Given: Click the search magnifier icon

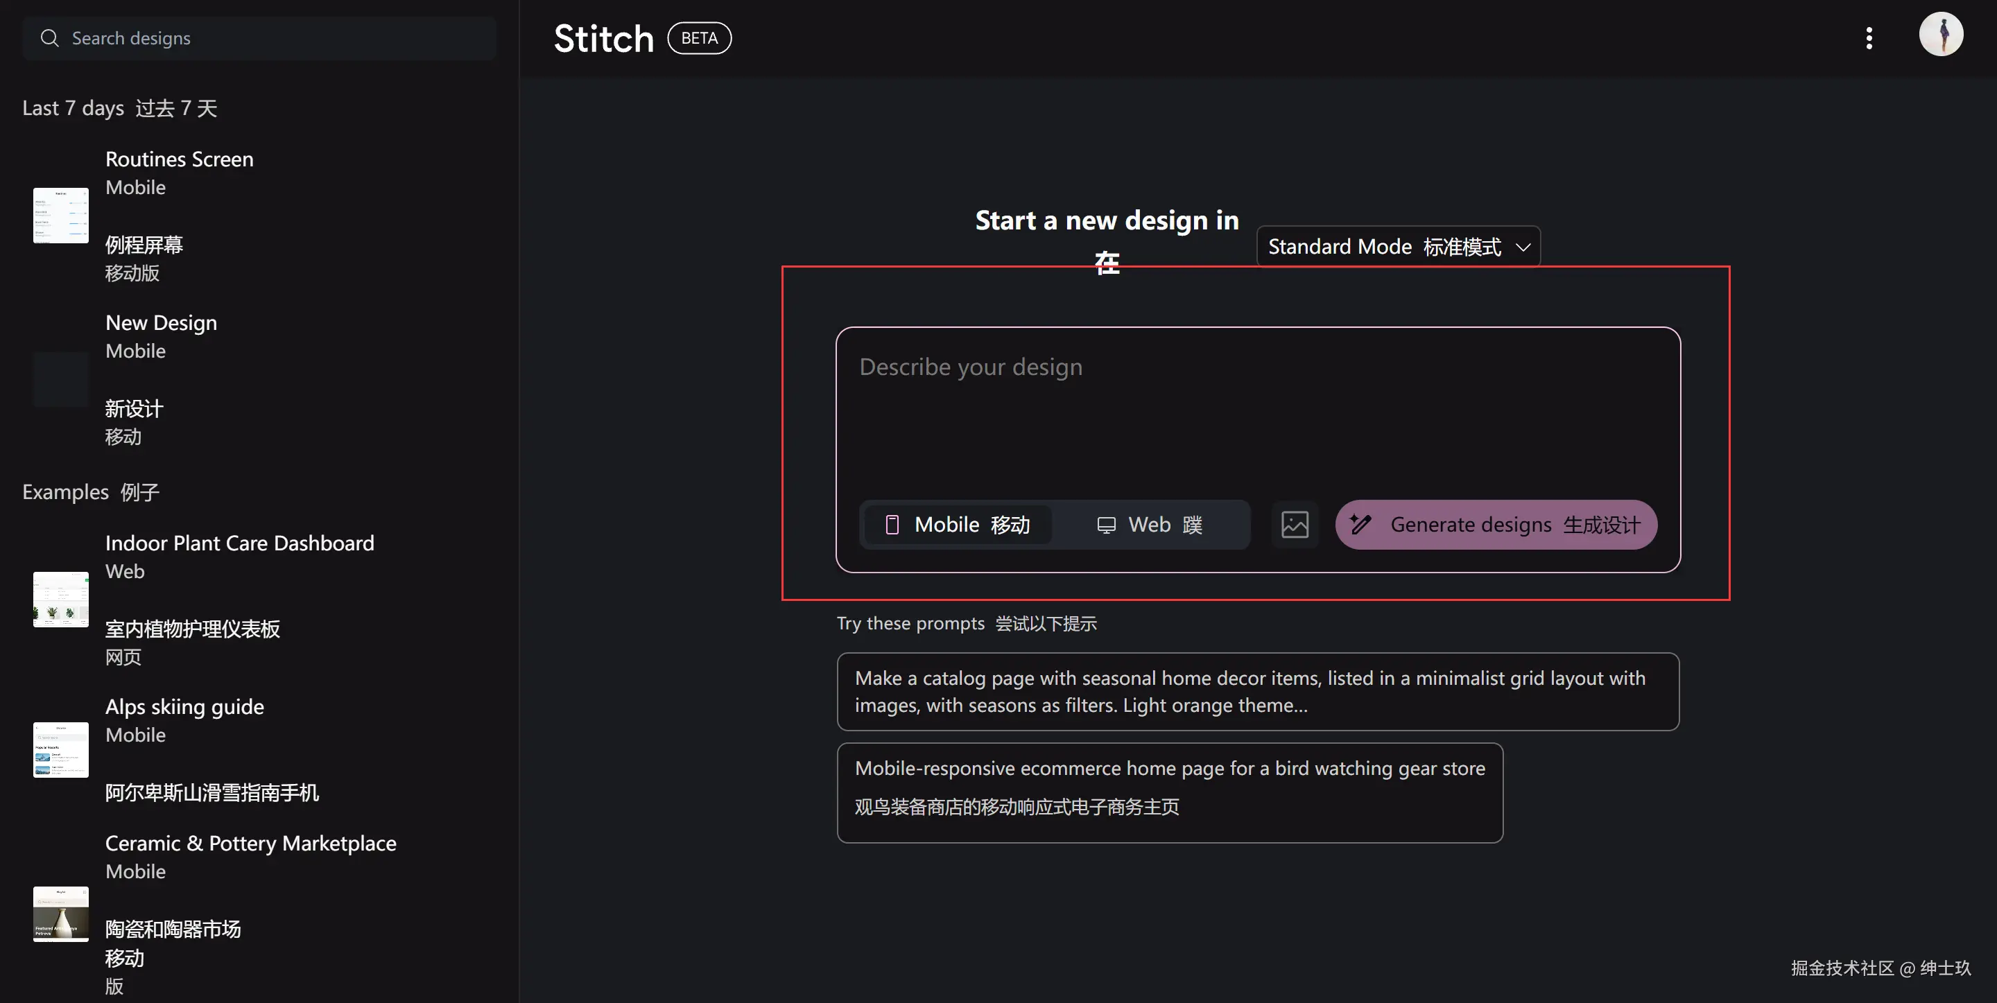Looking at the screenshot, I should pyautogui.click(x=50, y=38).
